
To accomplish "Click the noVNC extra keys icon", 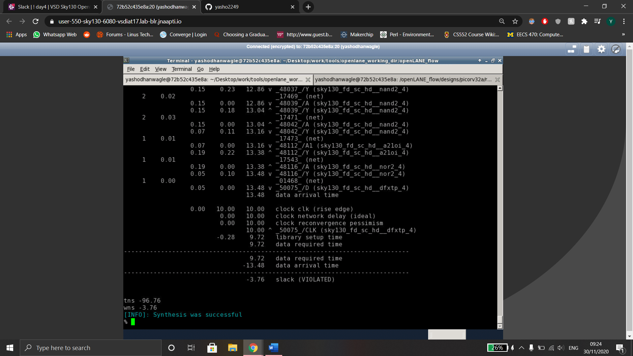I will [572, 49].
